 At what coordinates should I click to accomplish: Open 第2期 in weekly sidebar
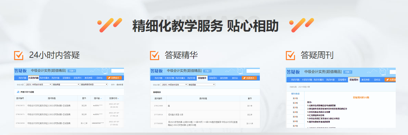pos(295,103)
